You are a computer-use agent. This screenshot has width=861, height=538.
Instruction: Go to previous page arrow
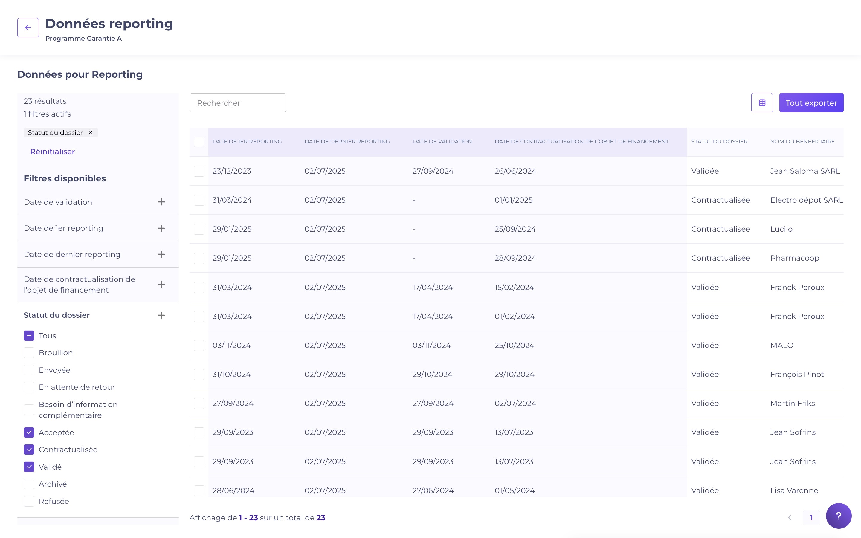[x=790, y=518]
